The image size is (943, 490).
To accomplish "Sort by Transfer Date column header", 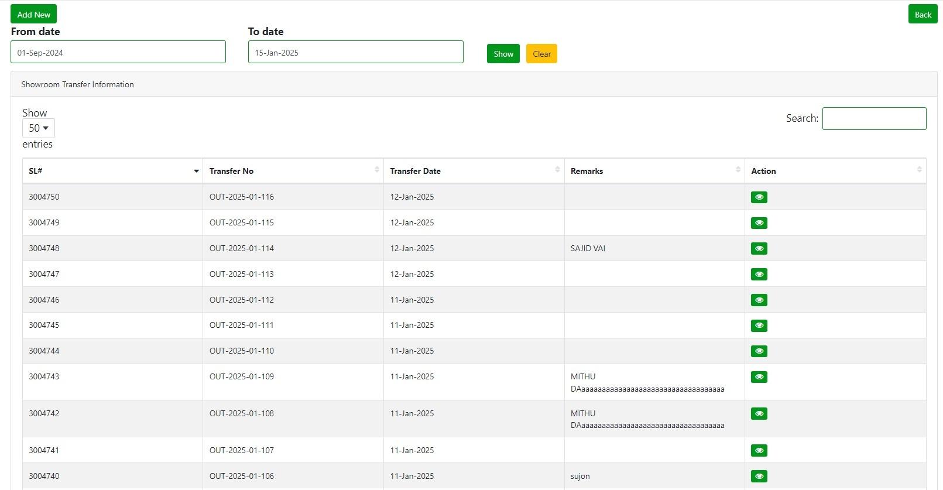I will [474, 171].
